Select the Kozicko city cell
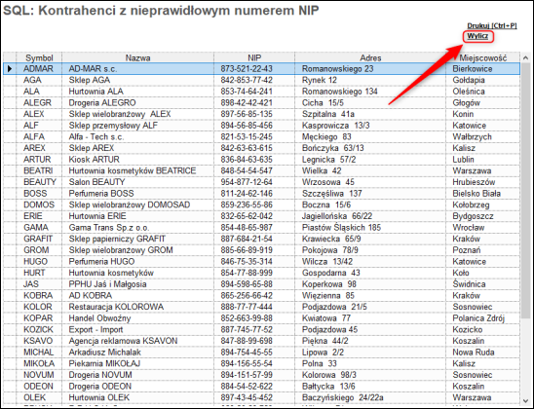 (483, 329)
